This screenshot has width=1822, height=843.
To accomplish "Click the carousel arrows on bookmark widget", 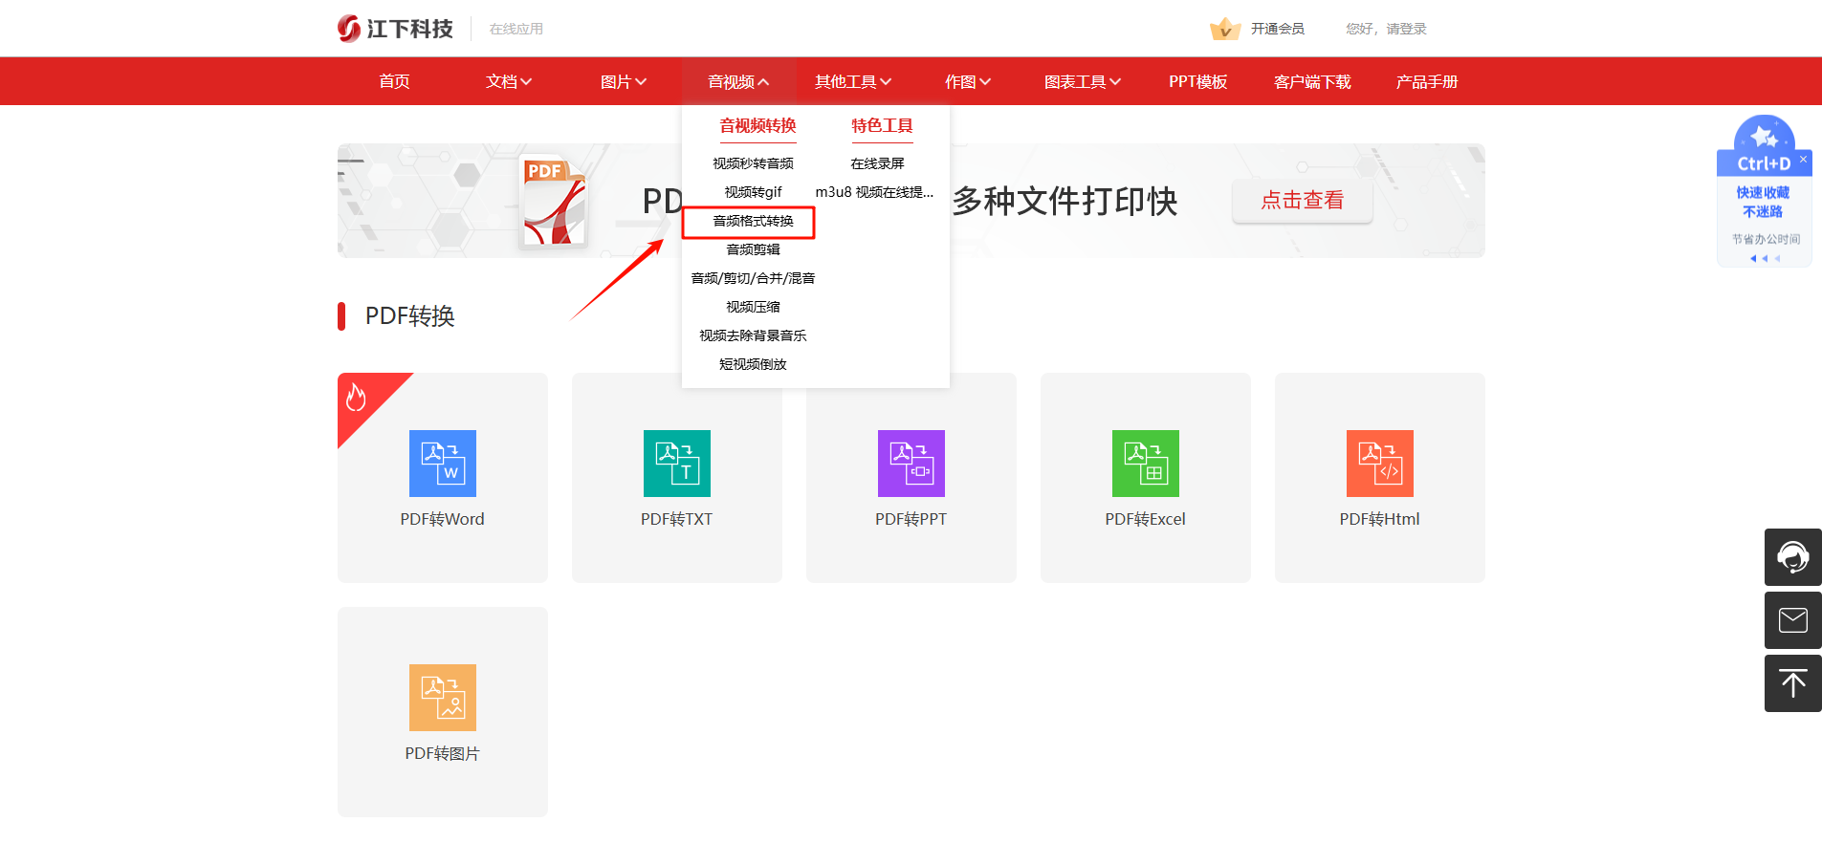I will click(x=1765, y=258).
